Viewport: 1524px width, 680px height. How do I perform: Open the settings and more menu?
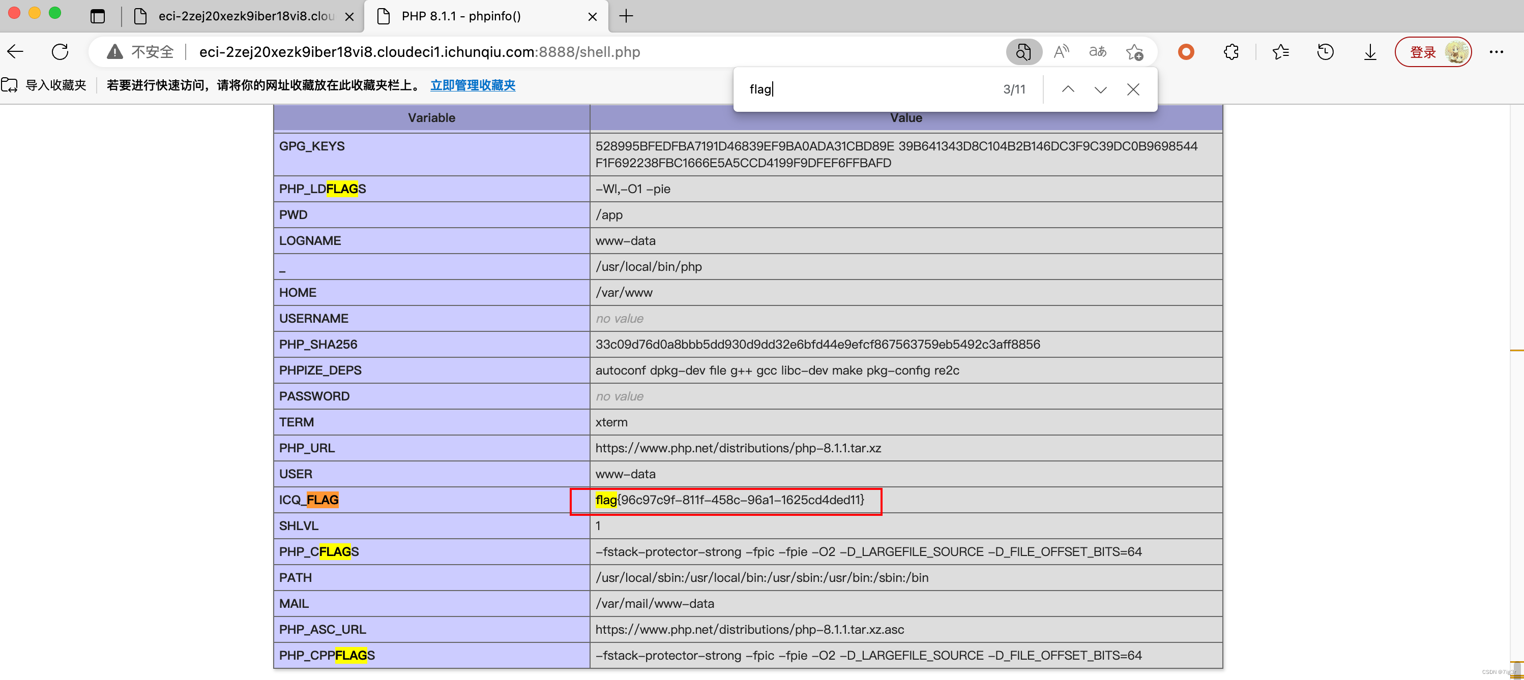1496,52
